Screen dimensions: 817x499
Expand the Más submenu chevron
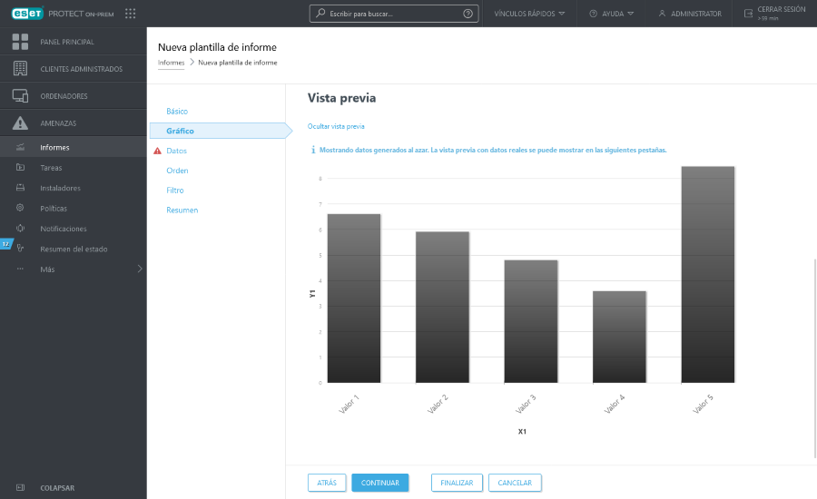pyautogui.click(x=140, y=269)
